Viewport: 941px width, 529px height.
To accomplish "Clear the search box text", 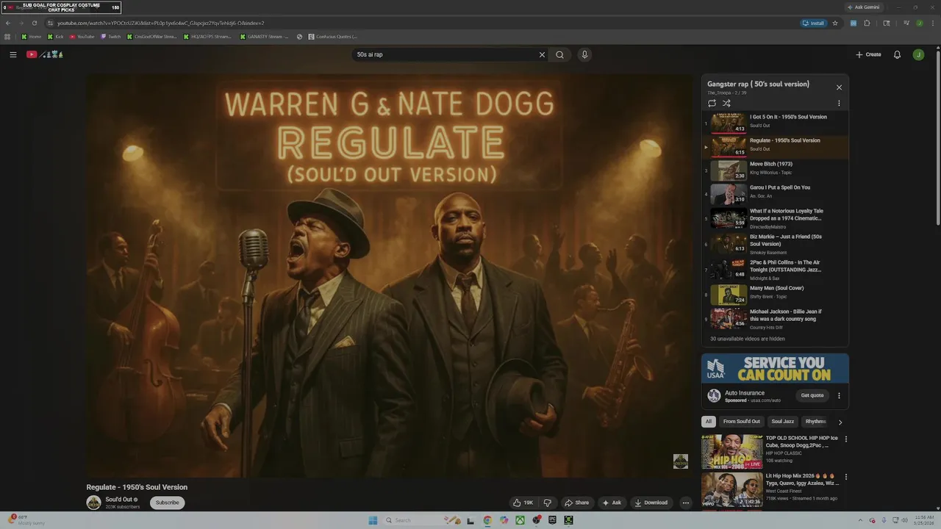I will point(542,54).
